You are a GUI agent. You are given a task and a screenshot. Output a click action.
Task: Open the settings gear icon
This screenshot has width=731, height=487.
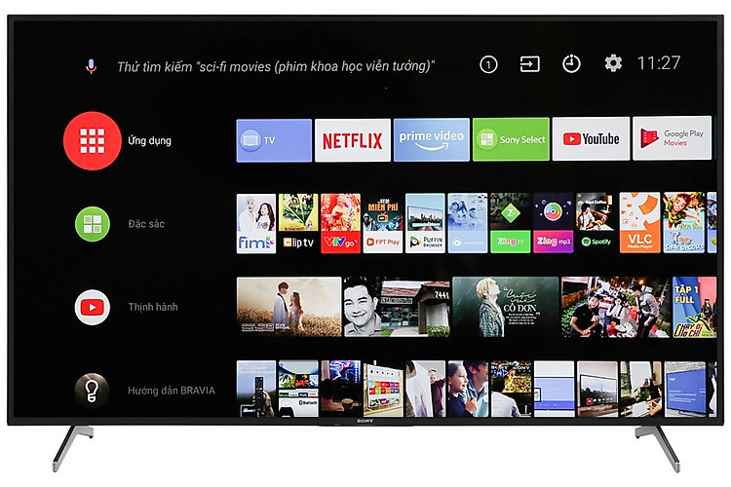point(613,64)
